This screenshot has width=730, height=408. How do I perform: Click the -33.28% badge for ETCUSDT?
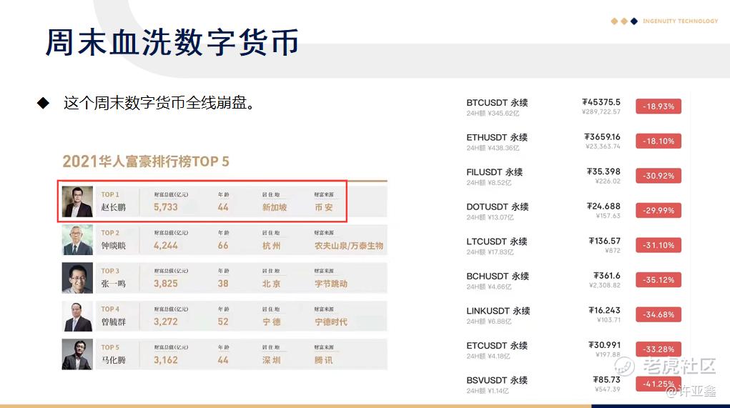point(659,349)
